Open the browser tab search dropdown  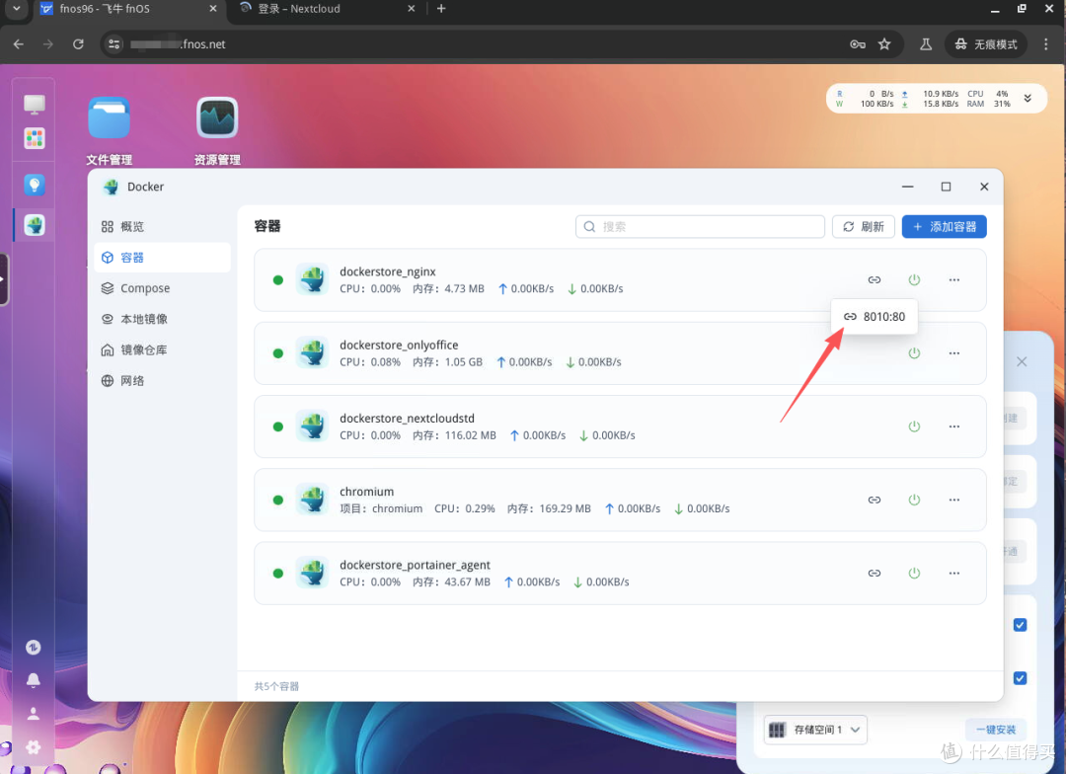tap(17, 9)
